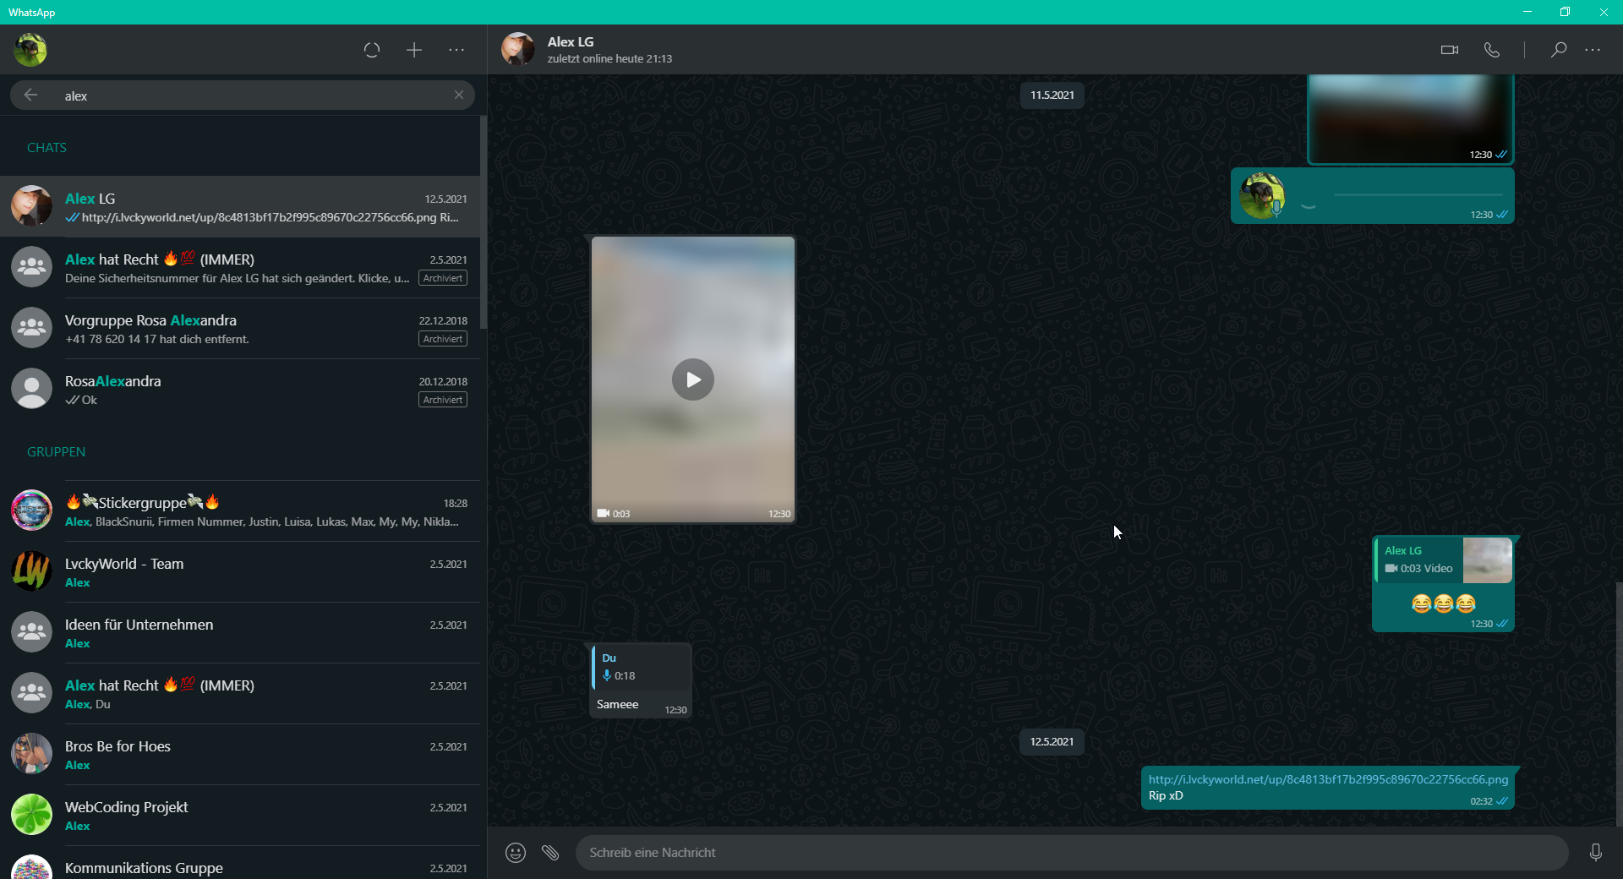Viewport: 1623px width, 879px height.
Task: Start a new chat with plus icon
Action: (414, 50)
